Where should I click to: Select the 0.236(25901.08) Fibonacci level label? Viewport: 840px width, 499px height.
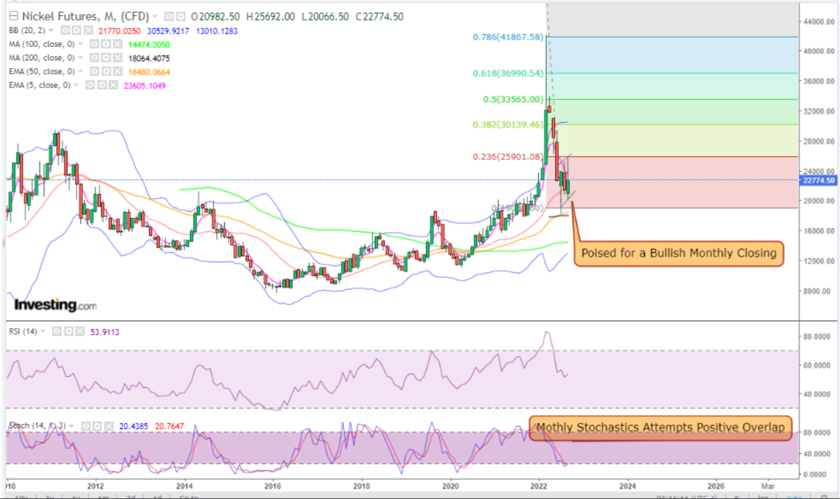coord(508,156)
